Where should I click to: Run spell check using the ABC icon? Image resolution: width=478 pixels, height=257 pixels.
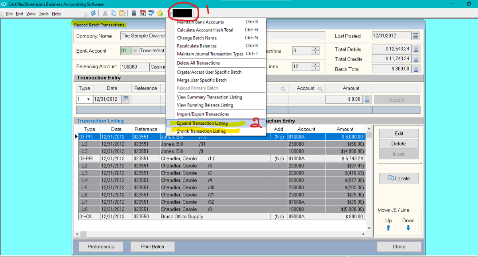click(151, 13)
